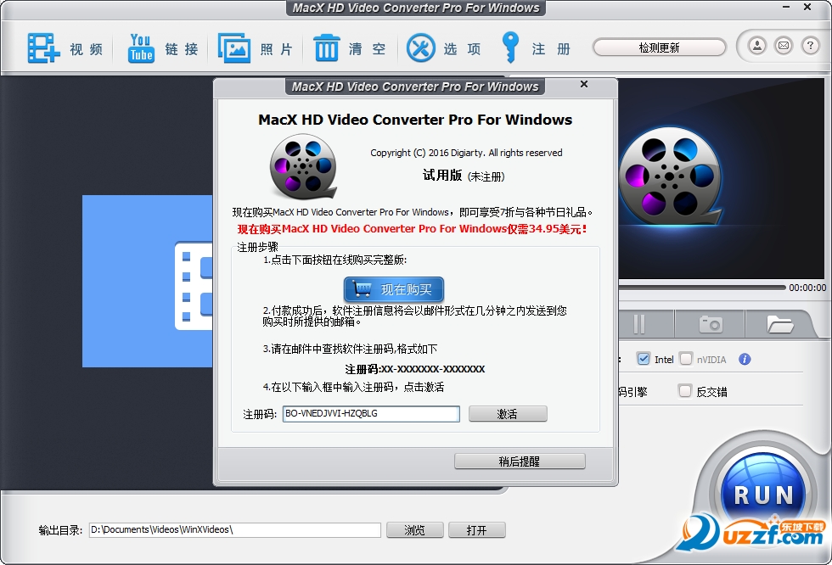
Task: Click the clear (清空) toolbar label
Action: coord(367,48)
